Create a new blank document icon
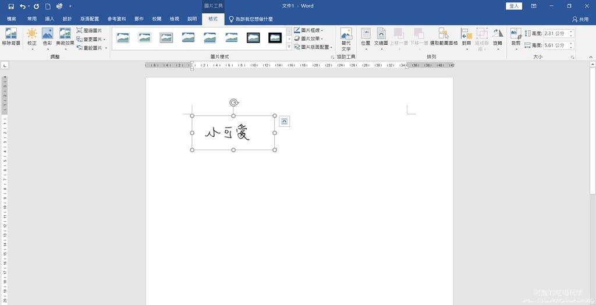Screen dimensions: 596x305 click(48, 6)
